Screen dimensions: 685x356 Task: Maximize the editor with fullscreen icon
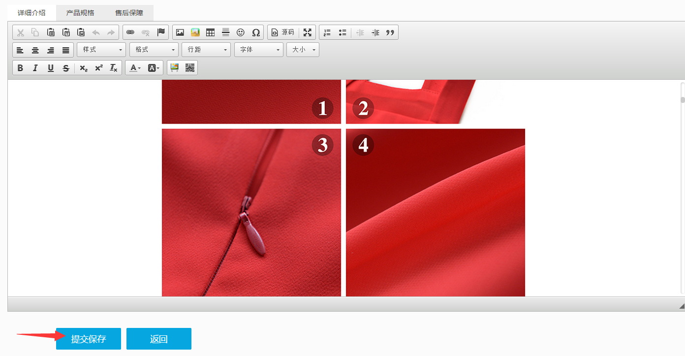308,32
